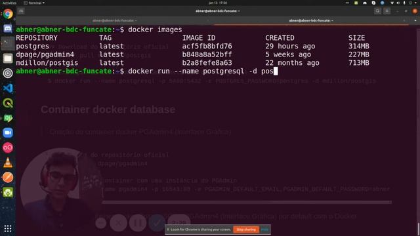
Task: Open the Files manager dock icon
Action: (x=8, y=58)
